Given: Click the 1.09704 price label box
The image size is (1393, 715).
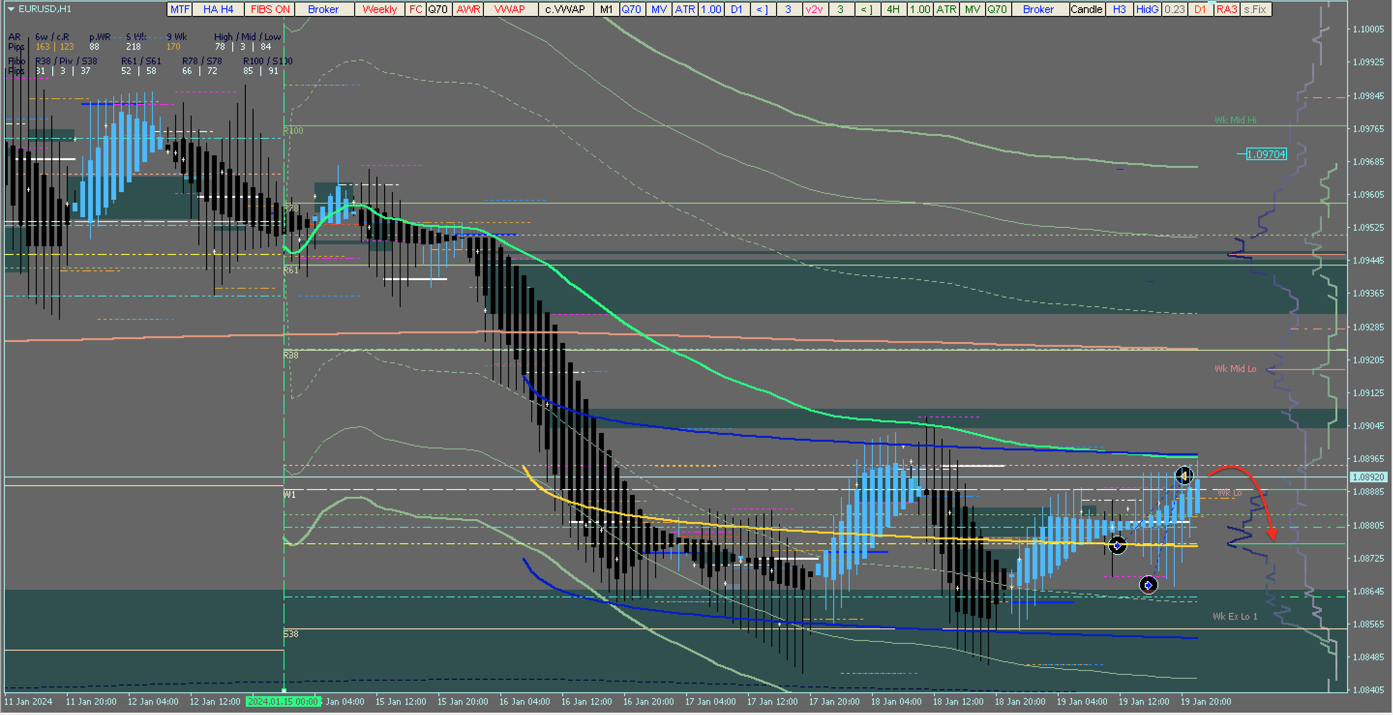Looking at the screenshot, I should pyautogui.click(x=1266, y=154).
